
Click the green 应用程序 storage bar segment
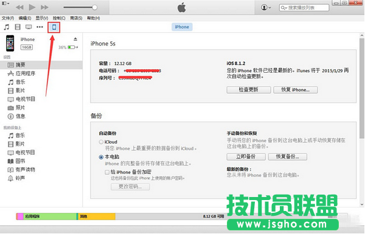(x=50, y=216)
